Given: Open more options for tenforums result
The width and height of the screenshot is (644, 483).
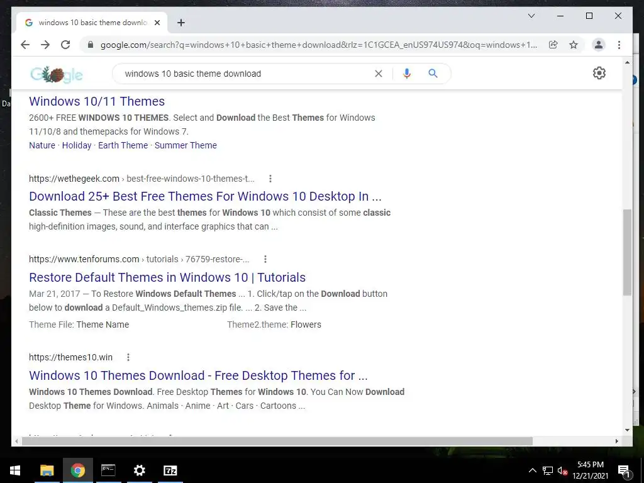Looking at the screenshot, I should point(265,259).
